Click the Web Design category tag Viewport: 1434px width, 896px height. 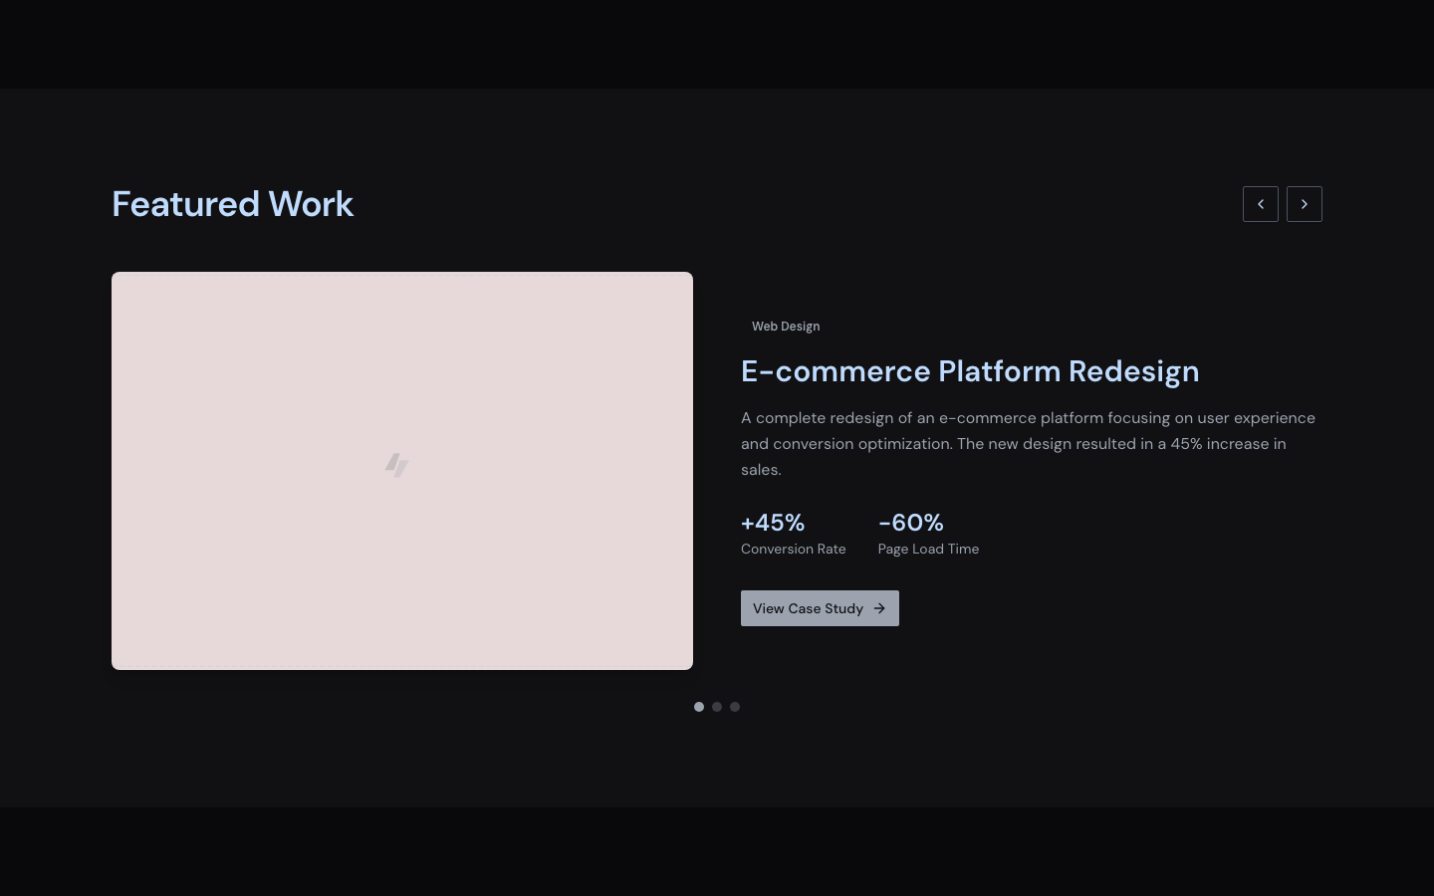point(786,326)
